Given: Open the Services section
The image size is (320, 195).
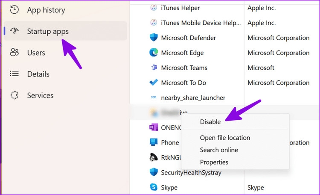Looking at the screenshot, I should coord(40,95).
